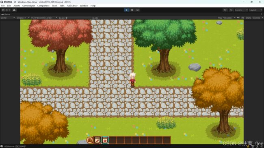
Task: Stop play mode with Play button
Action: 126,10
